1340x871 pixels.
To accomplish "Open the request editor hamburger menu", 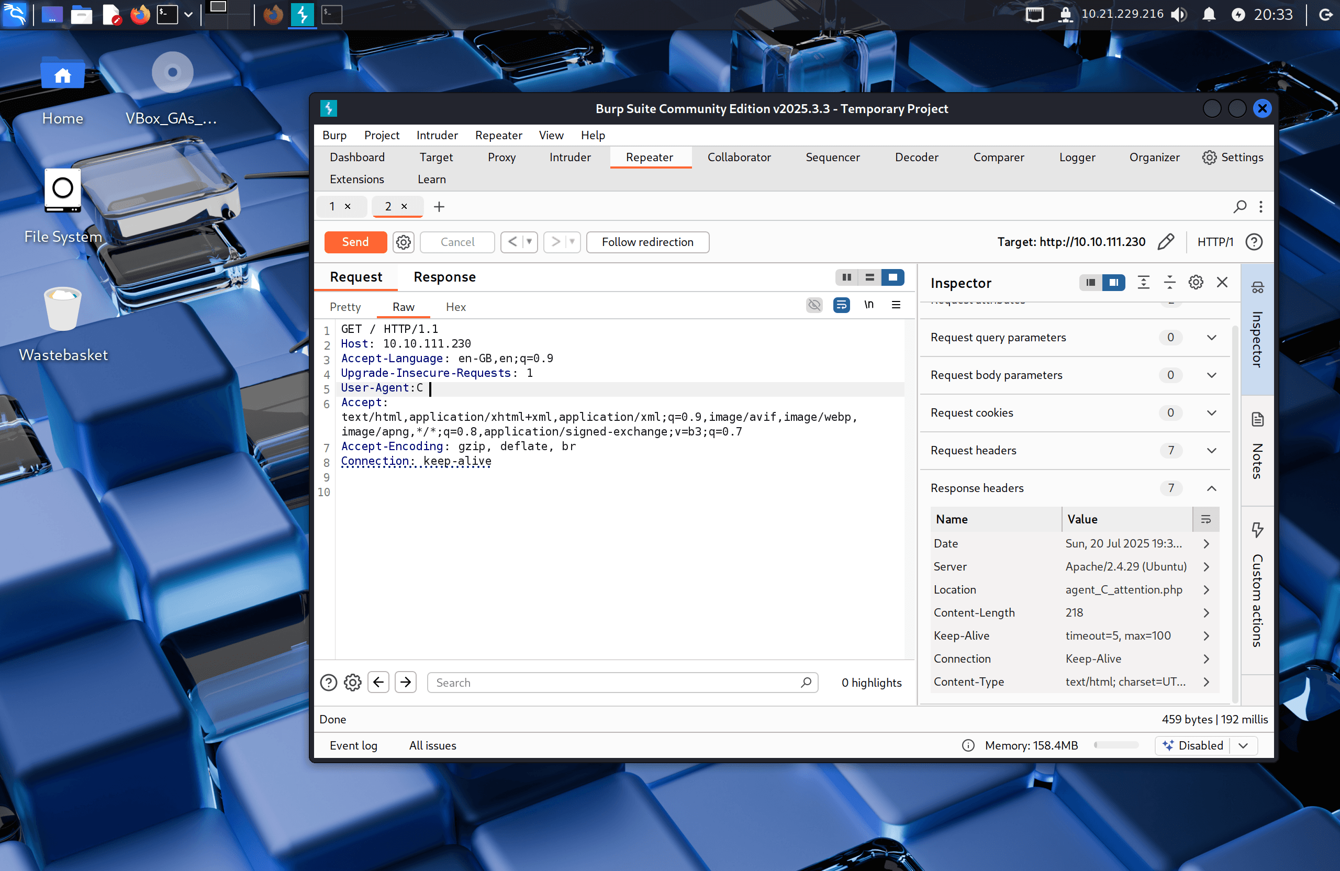I will pyautogui.click(x=896, y=305).
